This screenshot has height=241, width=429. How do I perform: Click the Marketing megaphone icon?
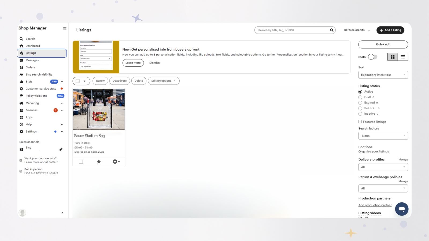point(21,103)
